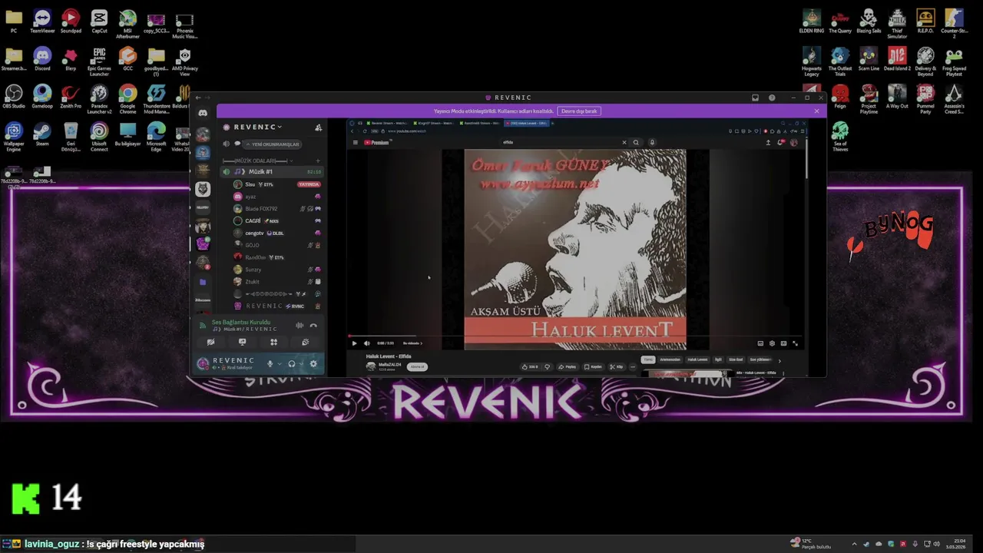Open Counter-Strike 2 desktop icon
983x553 pixels.
pyautogui.click(x=954, y=23)
